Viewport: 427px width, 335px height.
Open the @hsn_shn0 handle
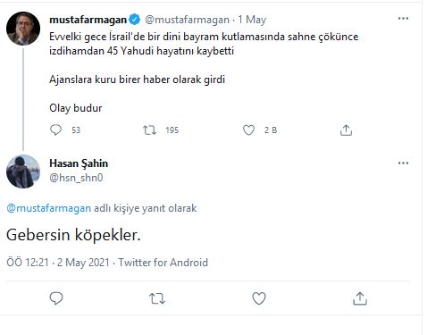tap(76, 178)
